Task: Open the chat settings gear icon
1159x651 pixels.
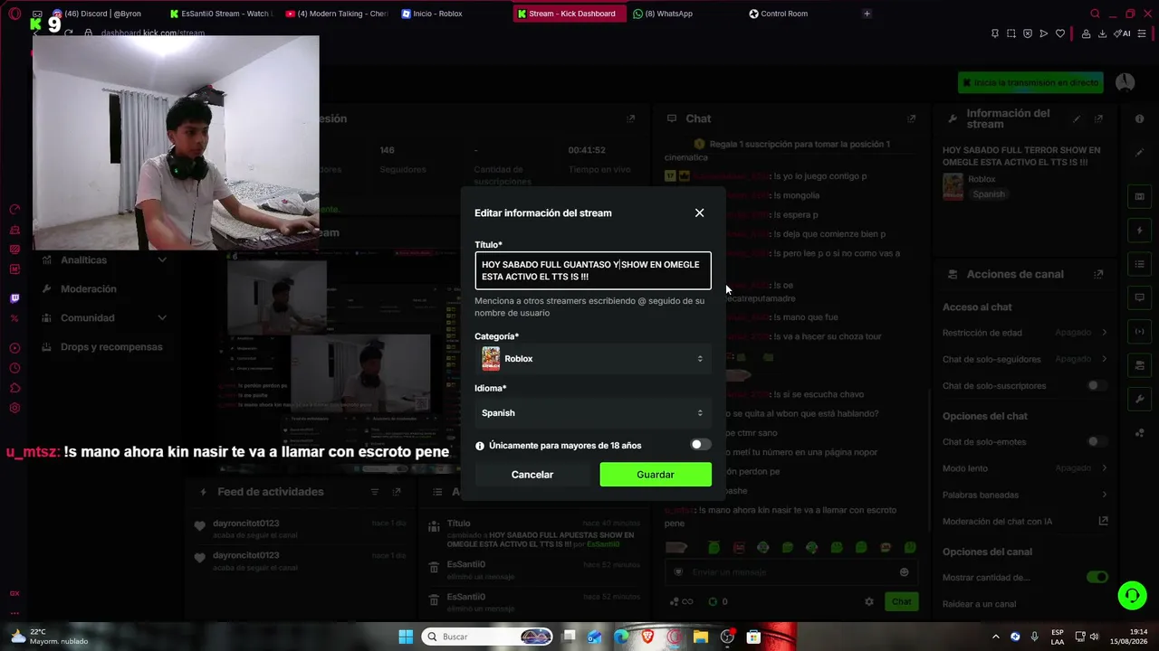Action: (869, 601)
